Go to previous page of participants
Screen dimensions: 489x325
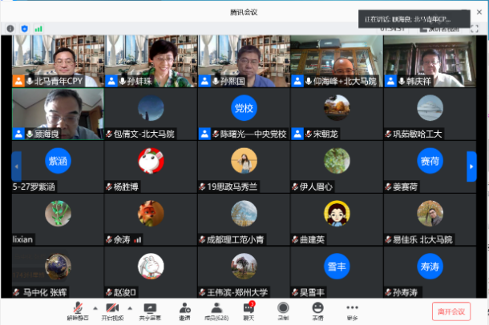pos(16,167)
